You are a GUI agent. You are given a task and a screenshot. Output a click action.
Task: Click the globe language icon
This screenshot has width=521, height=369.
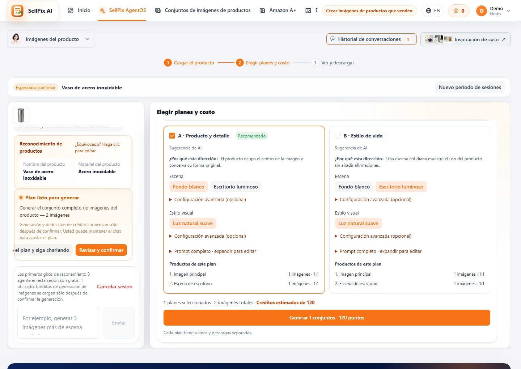[428, 11]
